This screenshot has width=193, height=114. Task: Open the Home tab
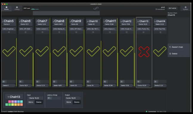pyautogui.click(x=7, y=8)
